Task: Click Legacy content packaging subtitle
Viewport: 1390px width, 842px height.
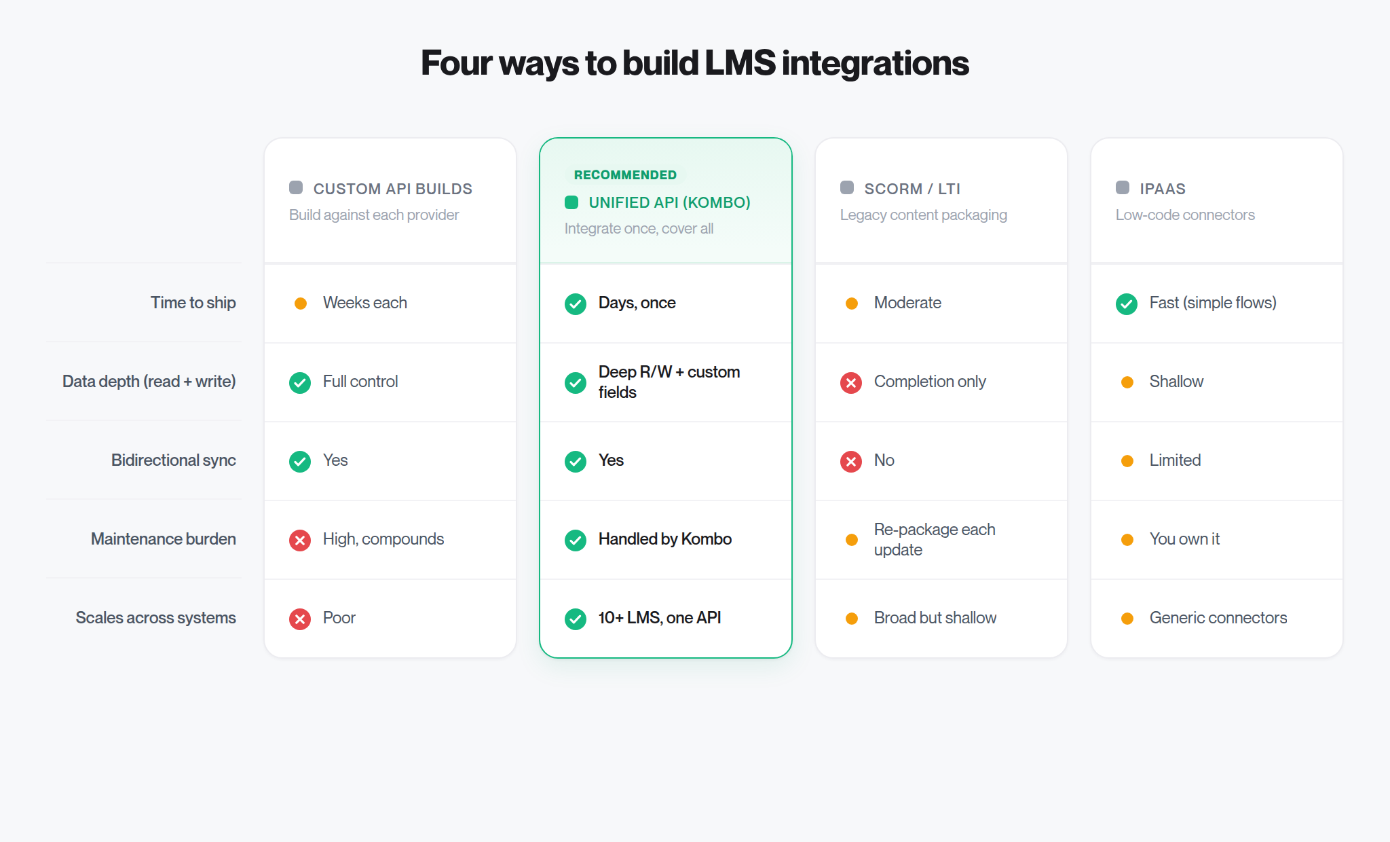Action: [x=924, y=215]
